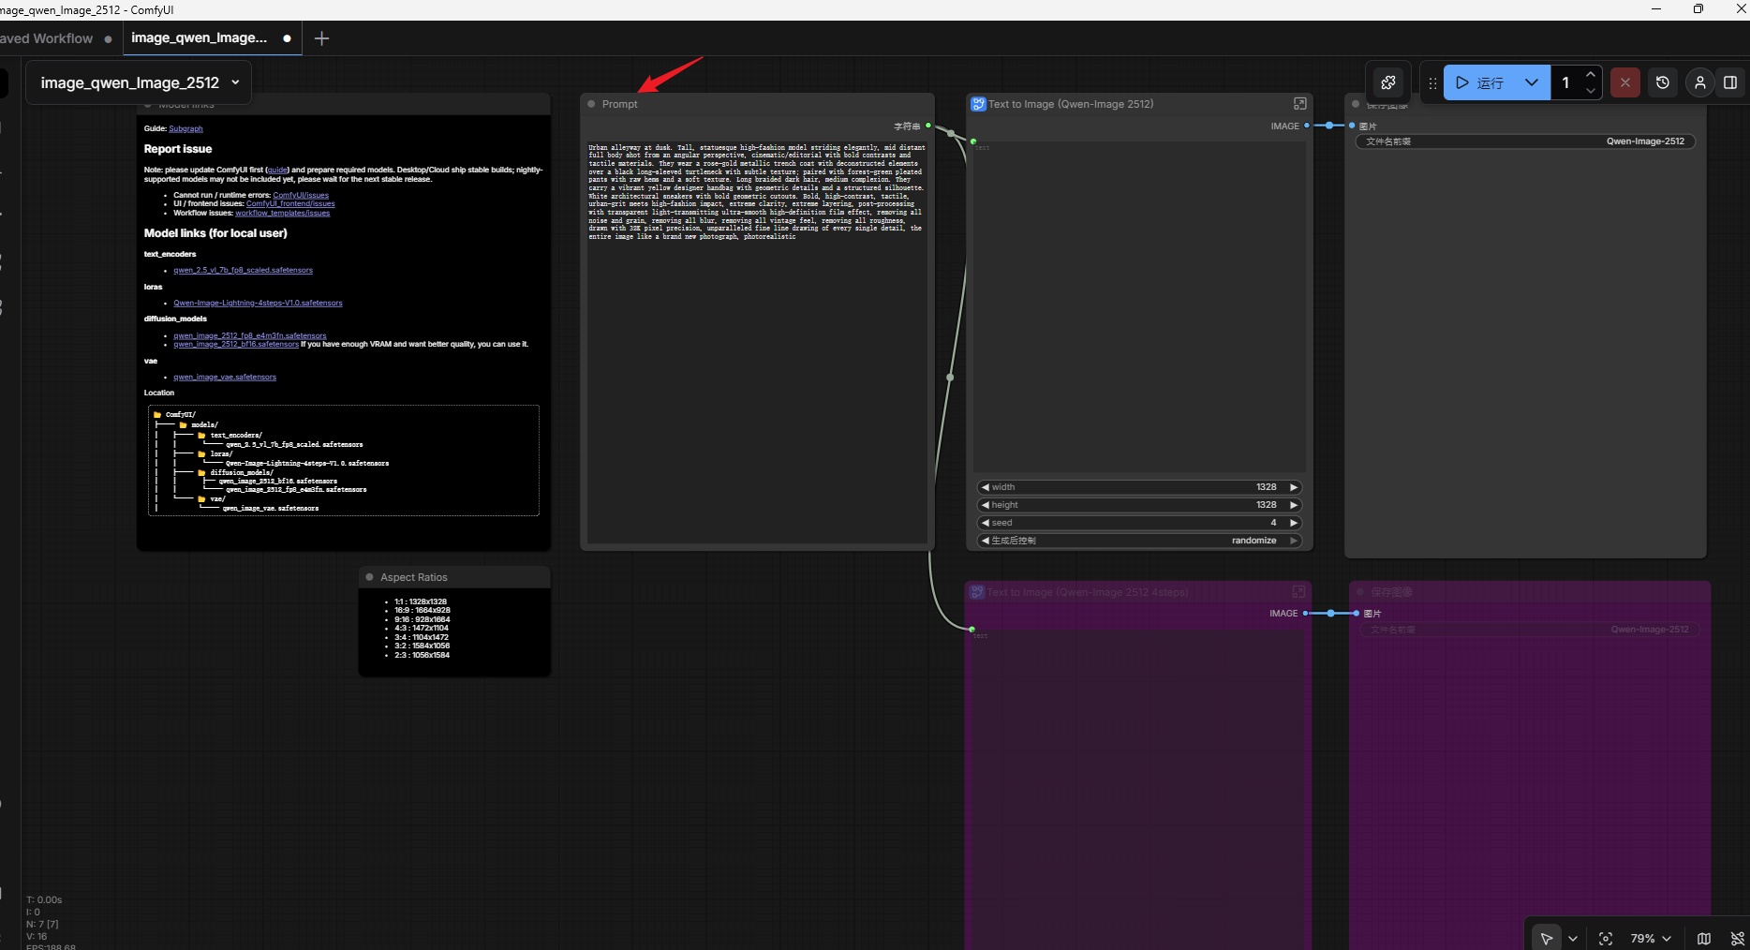The width and height of the screenshot is (1750, 950).
Task: Toggle the minimap icon
Action: click(x=1704, y=938)
